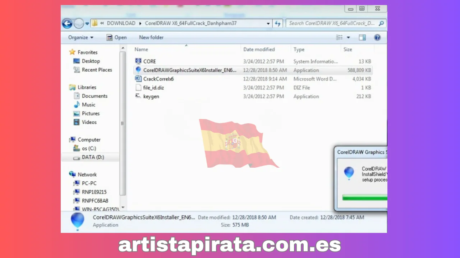Open the Videos library
This screenshot has height=258, width=460.
(89, 122)
